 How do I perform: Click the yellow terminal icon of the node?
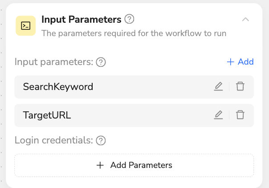tap(26, 26)
